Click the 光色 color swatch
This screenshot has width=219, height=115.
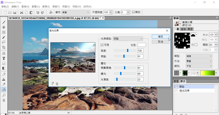click(142, 45)
